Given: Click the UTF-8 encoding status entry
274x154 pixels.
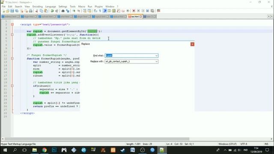Looking at the screenshot, I should [x=244, y=144].
